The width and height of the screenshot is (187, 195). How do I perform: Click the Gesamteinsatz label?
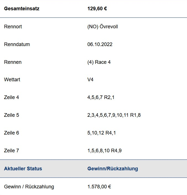pyautogui.click(x=22, y=9)
